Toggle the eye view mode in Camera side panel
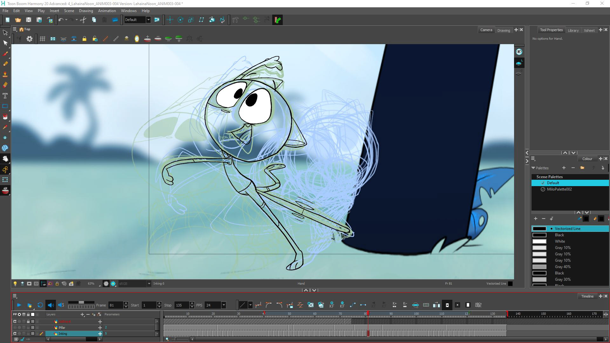This screenshot has width=610, height=343. (x=519, y=52)
